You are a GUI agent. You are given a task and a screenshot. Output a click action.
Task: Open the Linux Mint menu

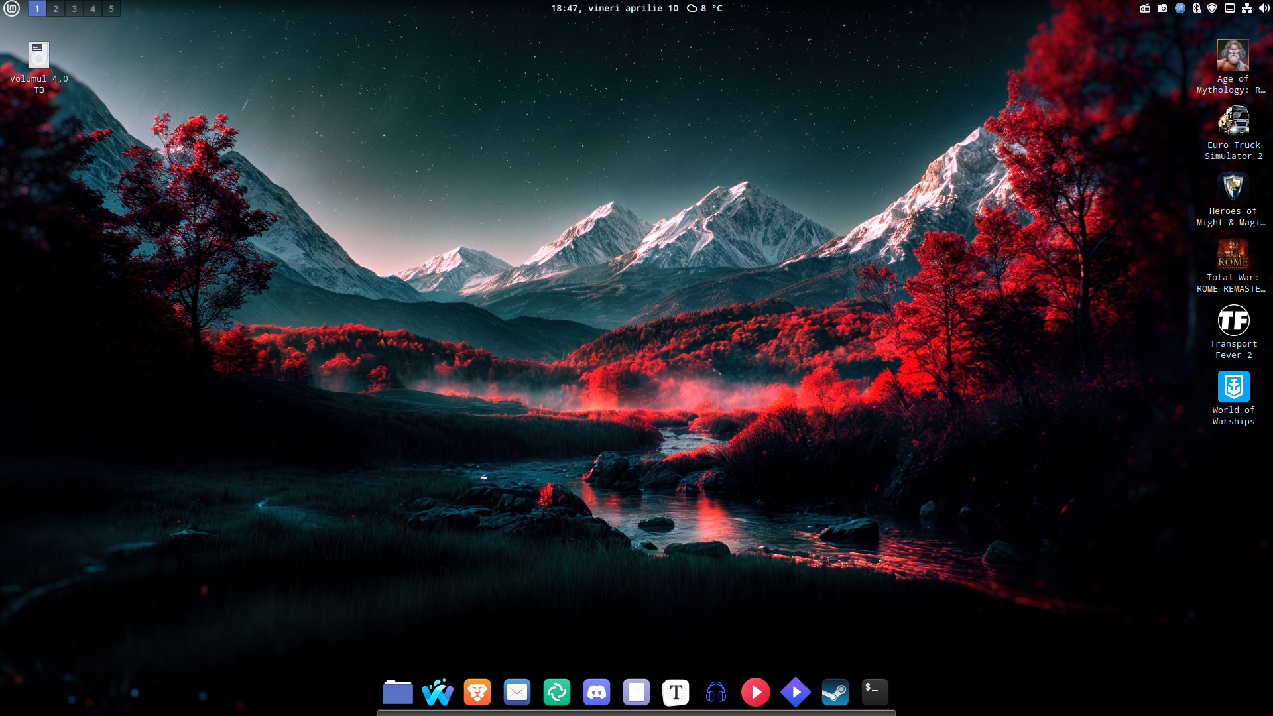[13, 9]
